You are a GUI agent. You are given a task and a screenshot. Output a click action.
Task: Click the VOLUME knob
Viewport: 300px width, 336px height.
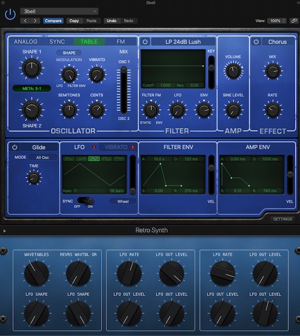233,71
